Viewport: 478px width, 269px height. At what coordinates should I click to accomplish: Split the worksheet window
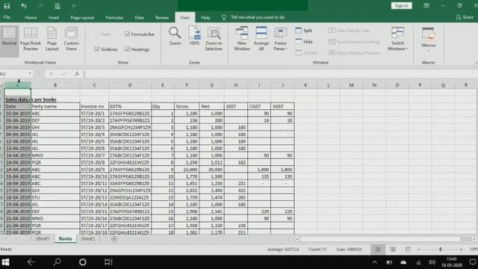(x=304, y=31)
